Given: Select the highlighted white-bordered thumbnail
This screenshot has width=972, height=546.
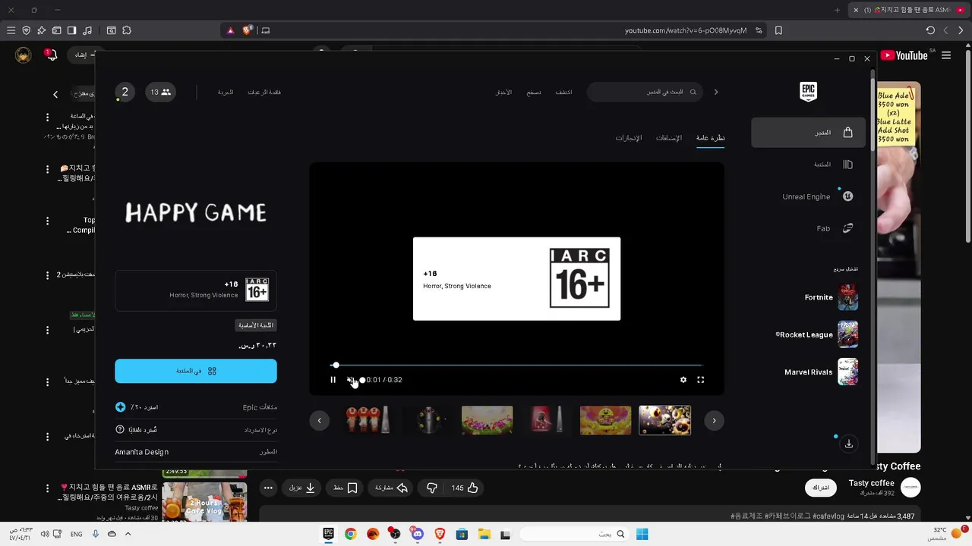Looking at the screenshot, I should pos(664,420).
